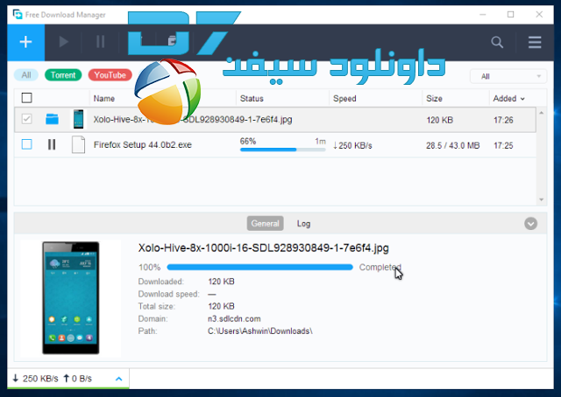Click scrollbar up arrow in download list
Image resolution: width=561 pixels, height=397 pixels.
click(542, 113)
